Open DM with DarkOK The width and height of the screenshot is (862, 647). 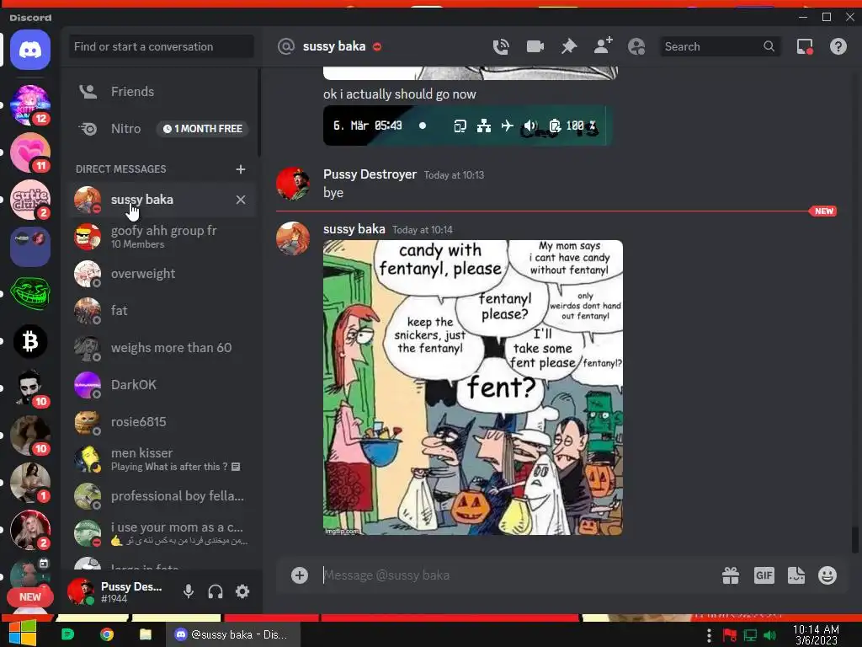[x=163, y=384]
